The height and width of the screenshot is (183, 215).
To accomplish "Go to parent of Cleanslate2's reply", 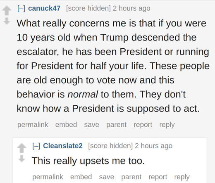I will coord(131,177).
